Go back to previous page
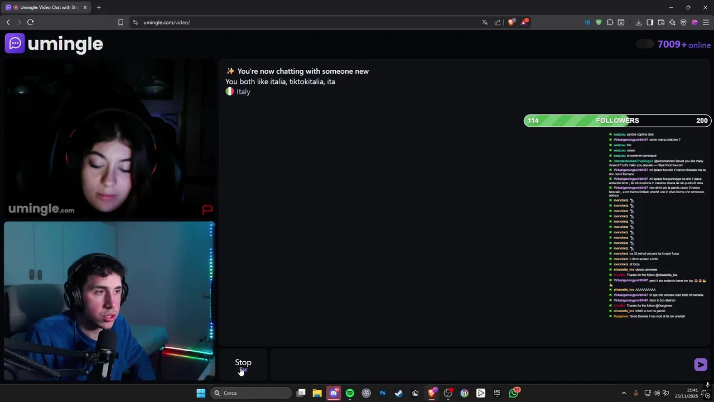 click(8, 22)
